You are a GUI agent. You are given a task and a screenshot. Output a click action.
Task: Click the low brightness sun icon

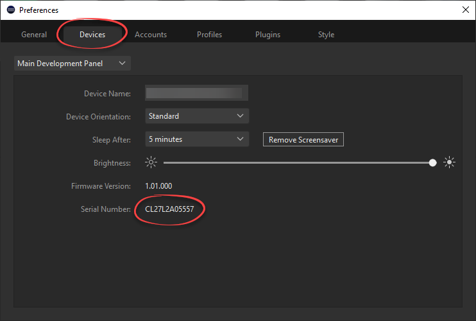(151, 163)
